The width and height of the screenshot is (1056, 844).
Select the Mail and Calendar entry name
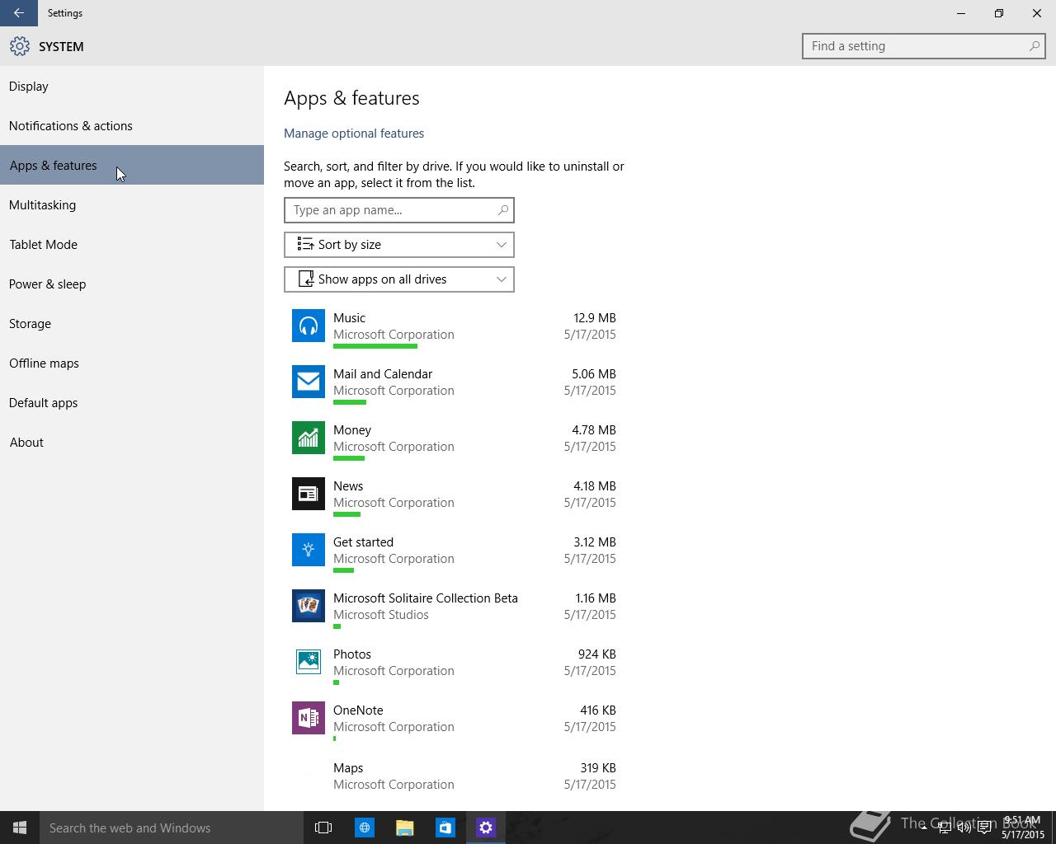383,373
